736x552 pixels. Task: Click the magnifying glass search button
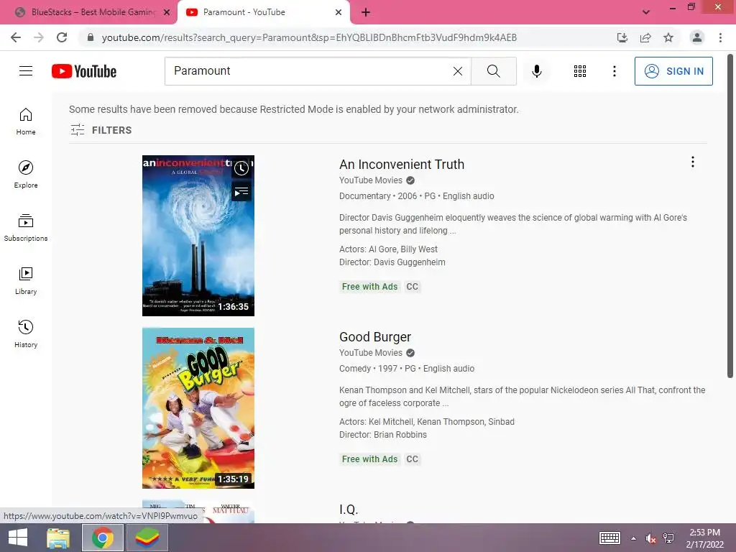tap(493, 71)
